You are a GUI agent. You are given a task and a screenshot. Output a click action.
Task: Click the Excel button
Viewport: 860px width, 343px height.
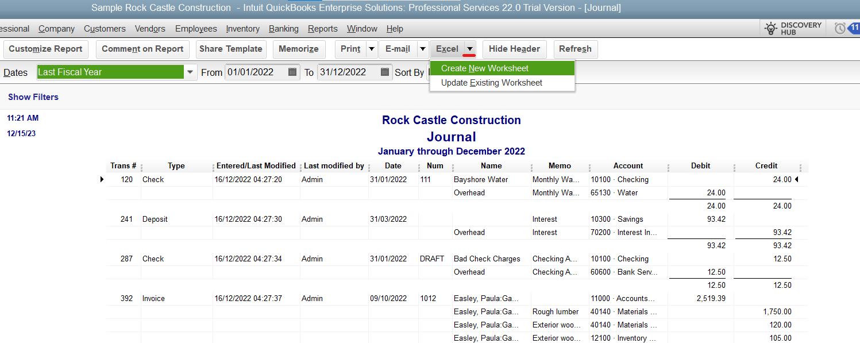tap(447, 49)
